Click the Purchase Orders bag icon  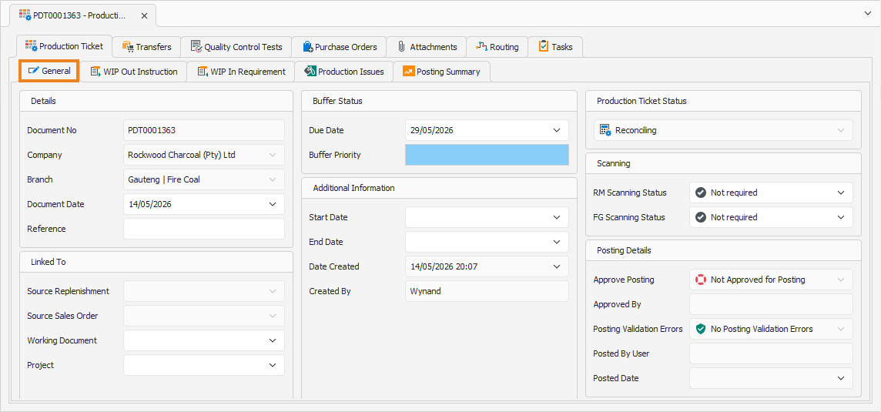pos(307,47)
